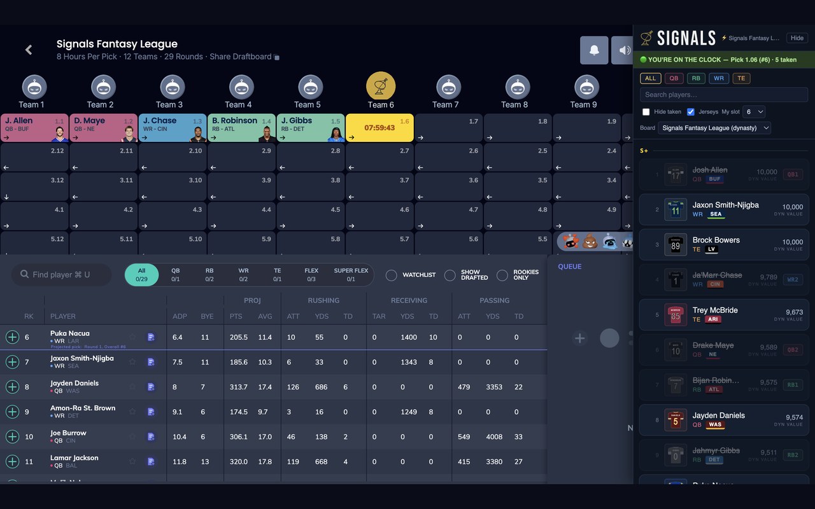Add Puka Nacua with plus icon
Image resolution: width=815 pixels, height=509 pixels.
(x=12, y=337)
